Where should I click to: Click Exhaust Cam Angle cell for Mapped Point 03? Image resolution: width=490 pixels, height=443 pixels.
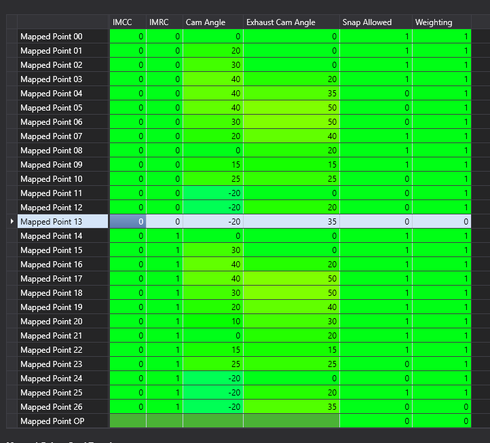291,79
